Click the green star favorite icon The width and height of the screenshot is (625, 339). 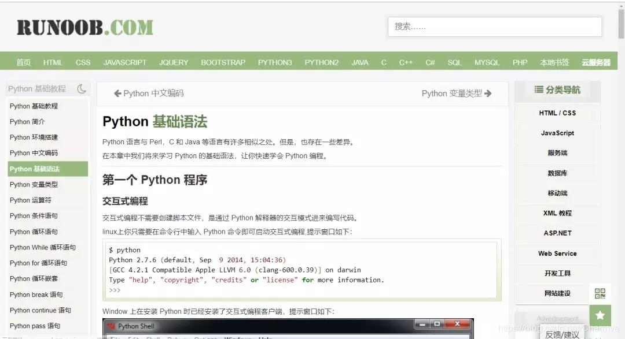600,315
